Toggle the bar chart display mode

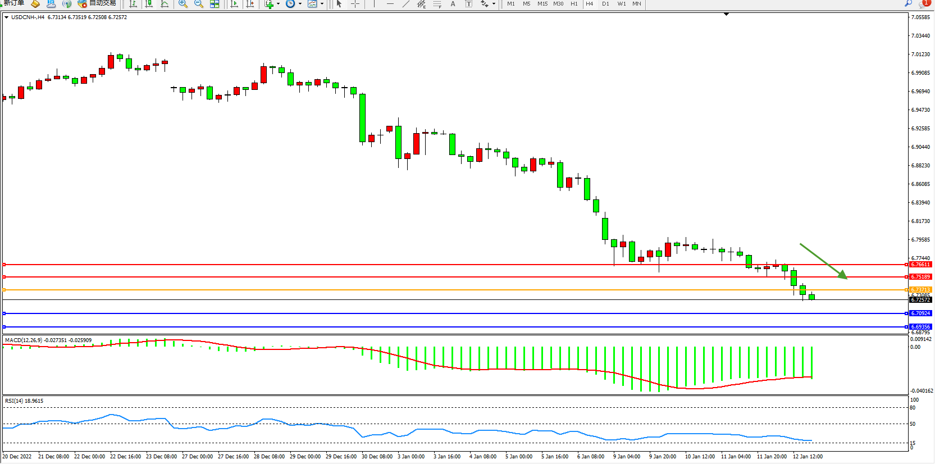pyautogui.click(x=133, y=4)
